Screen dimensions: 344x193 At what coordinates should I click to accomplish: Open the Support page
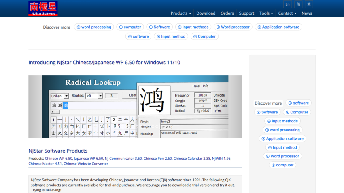(x=246, y=13)
